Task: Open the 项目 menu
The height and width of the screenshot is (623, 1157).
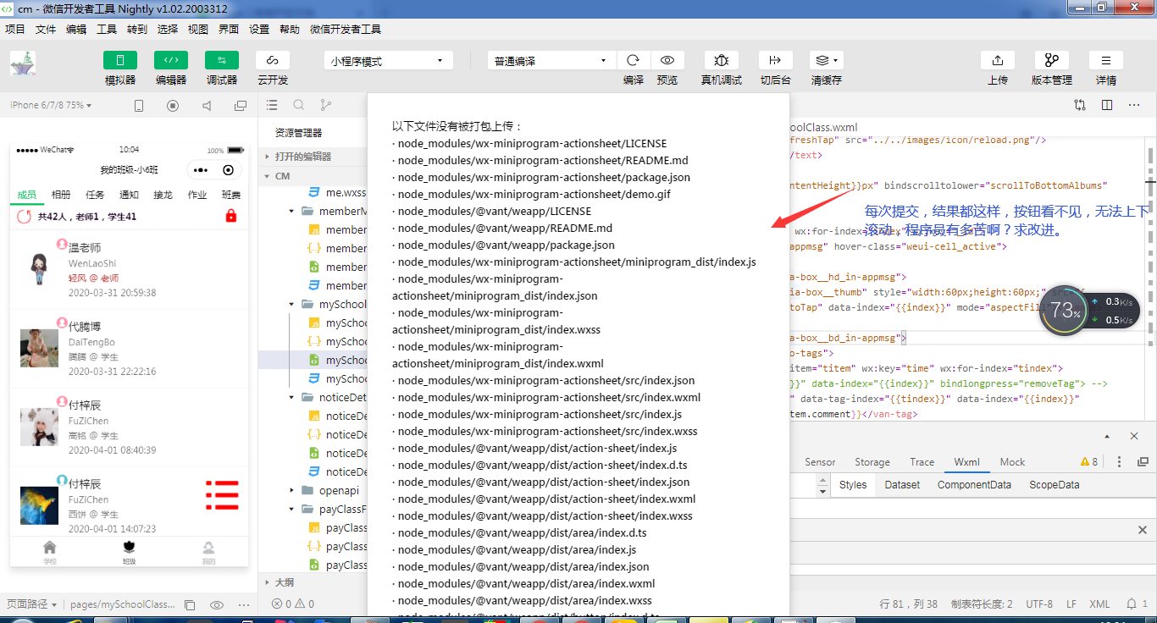Action: 15,29
